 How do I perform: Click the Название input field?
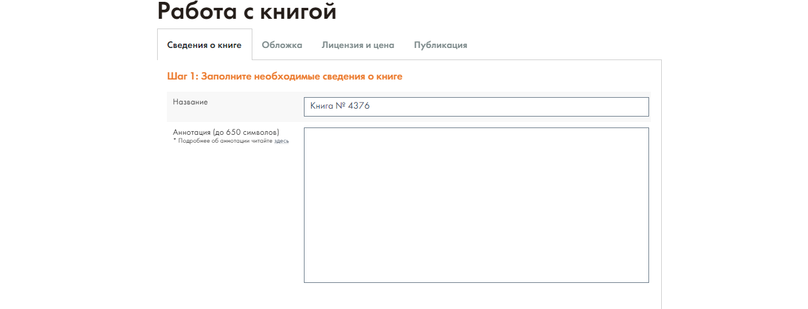pyautogui.click(x=476, y=106)
